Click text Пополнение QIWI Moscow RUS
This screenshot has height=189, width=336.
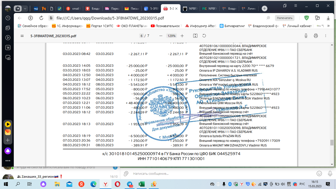coord(221,103)
